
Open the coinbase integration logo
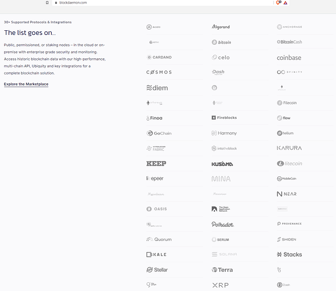(x=289, y=58)
